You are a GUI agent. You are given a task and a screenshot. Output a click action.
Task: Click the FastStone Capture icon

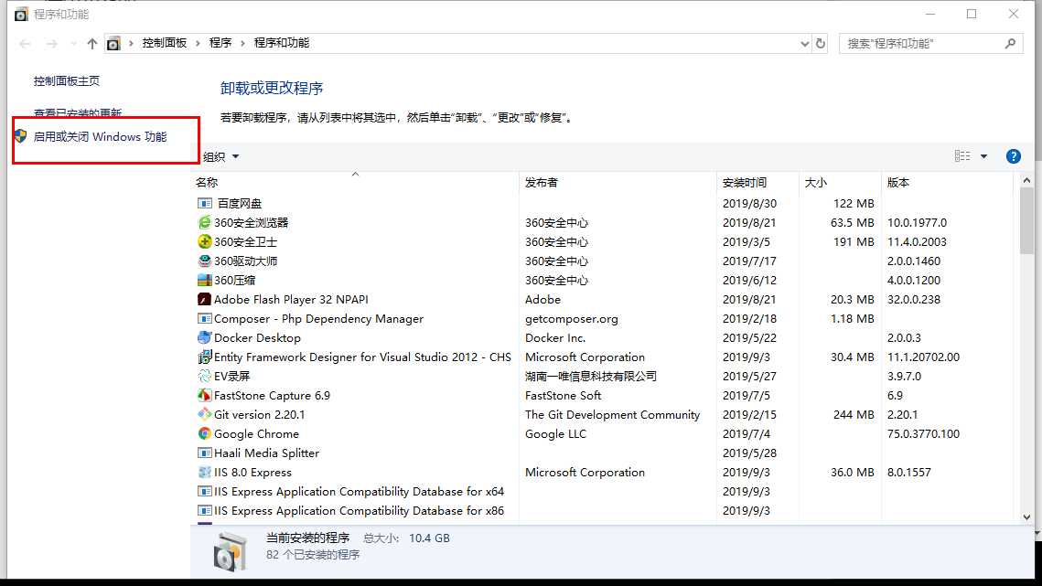coord(205,395)
